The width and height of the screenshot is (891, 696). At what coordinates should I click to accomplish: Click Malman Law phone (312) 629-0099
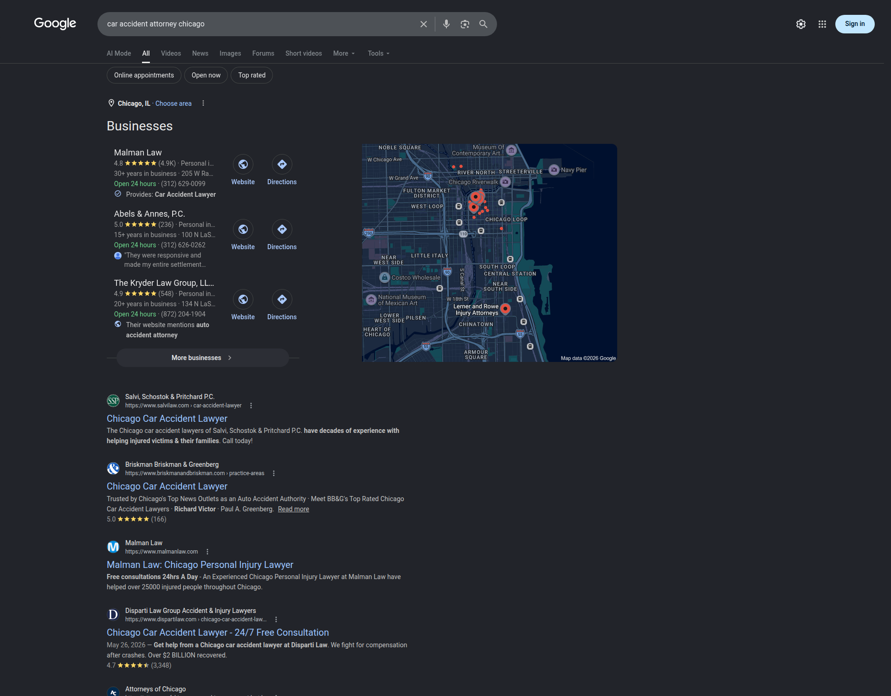point(183,184)
